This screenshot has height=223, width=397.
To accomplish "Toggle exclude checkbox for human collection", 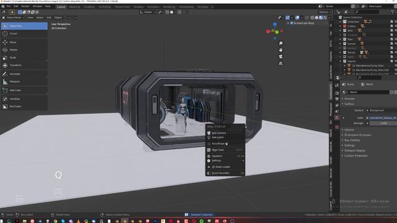I will pyautogui.click(x=391, y=43).
